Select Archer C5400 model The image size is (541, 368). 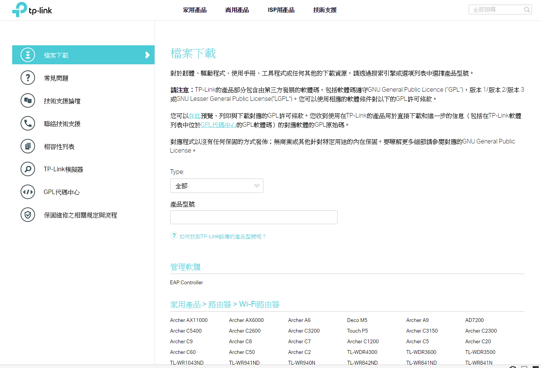[x=186, y=331]
